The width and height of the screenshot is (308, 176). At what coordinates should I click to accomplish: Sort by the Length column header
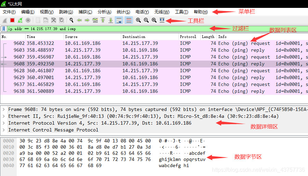pyautogui.click(x=209, y=37)
